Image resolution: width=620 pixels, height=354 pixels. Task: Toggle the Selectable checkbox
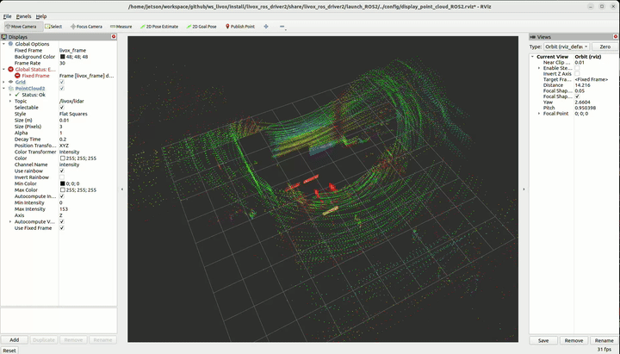click(x=62, y=107)
